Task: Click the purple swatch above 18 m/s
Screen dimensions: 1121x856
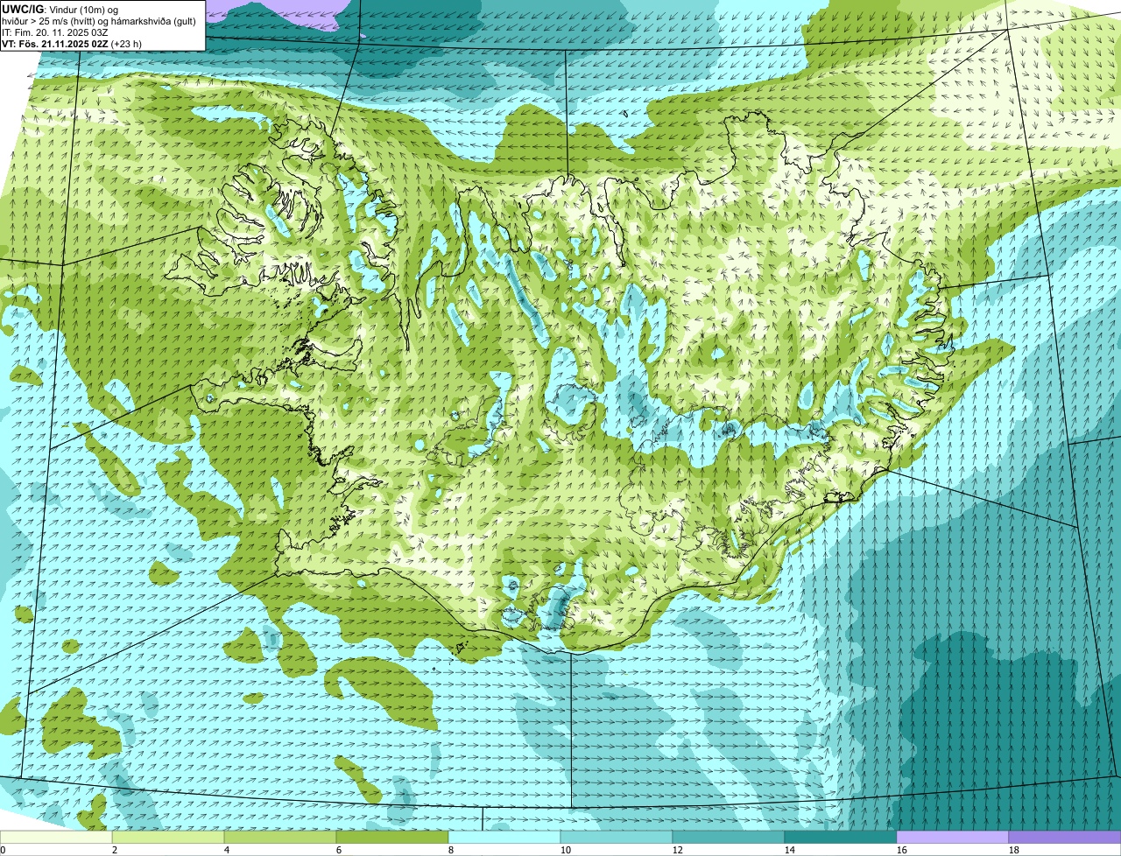Action: point(1065,838)
